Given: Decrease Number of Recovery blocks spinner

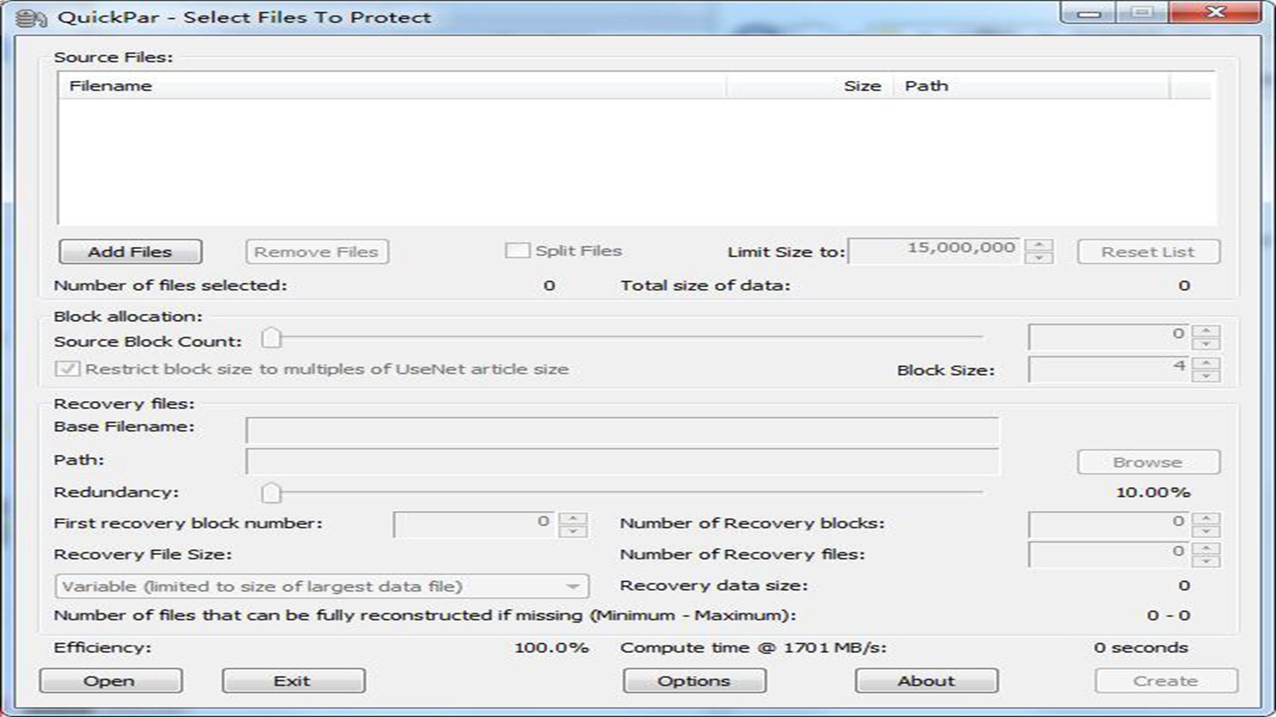Looking at the screenshot, I should click(x=1206, y=532).
